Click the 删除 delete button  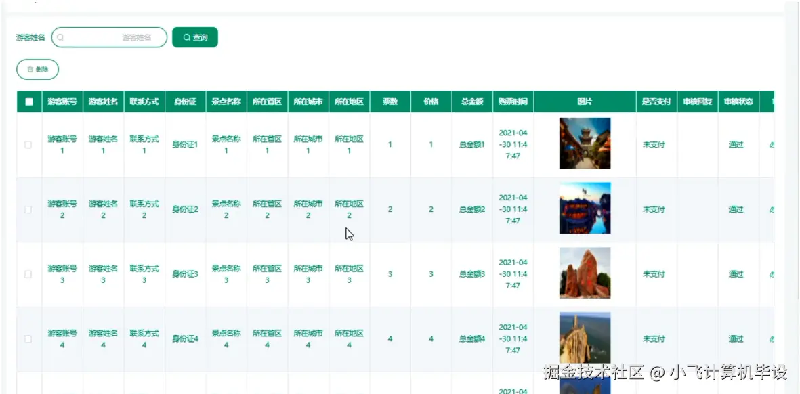[x=38, y=69]
